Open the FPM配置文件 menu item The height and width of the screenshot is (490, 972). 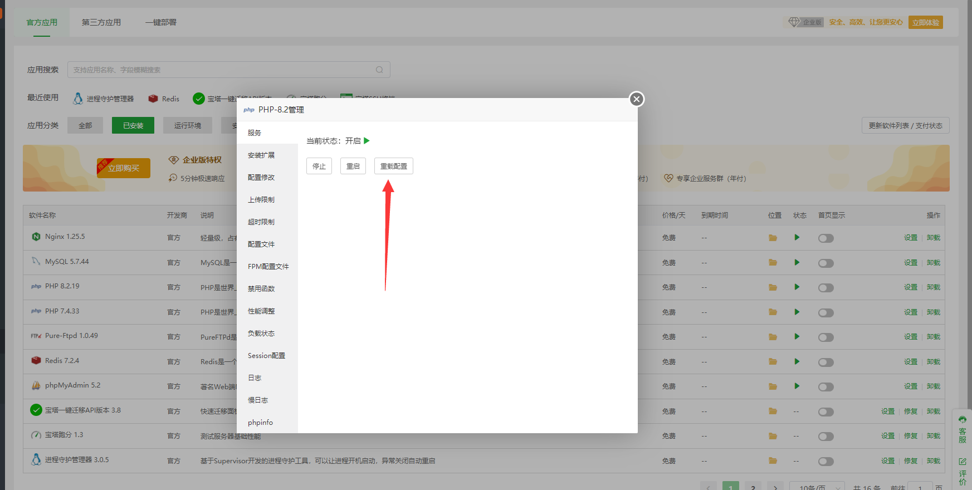coord(267,266)
